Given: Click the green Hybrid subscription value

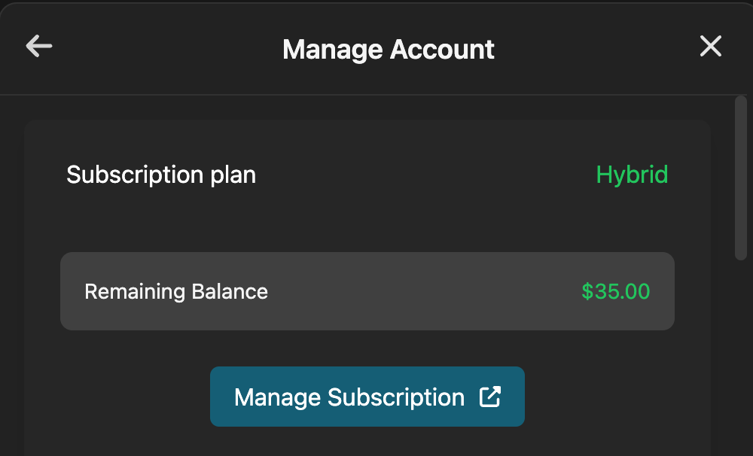Looking at the screenshot, I should click(632, 175).
